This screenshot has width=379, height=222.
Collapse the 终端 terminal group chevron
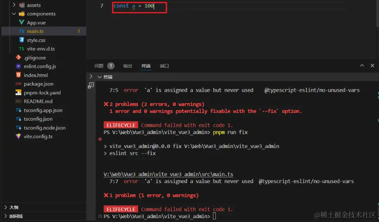pyautogui.click(x=99, y=77)
